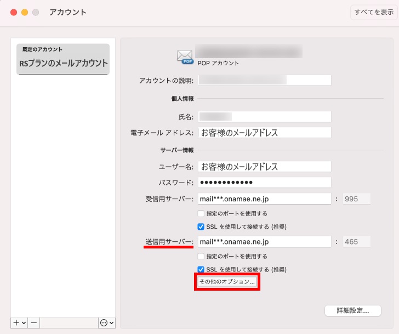
Task: Open the 詳細設定... button
Action: coord(353,310)
